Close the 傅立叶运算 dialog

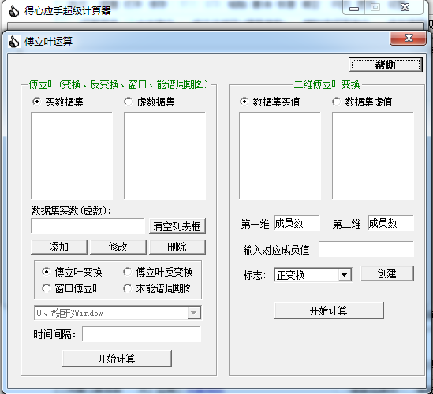click(x=408, y=38)
